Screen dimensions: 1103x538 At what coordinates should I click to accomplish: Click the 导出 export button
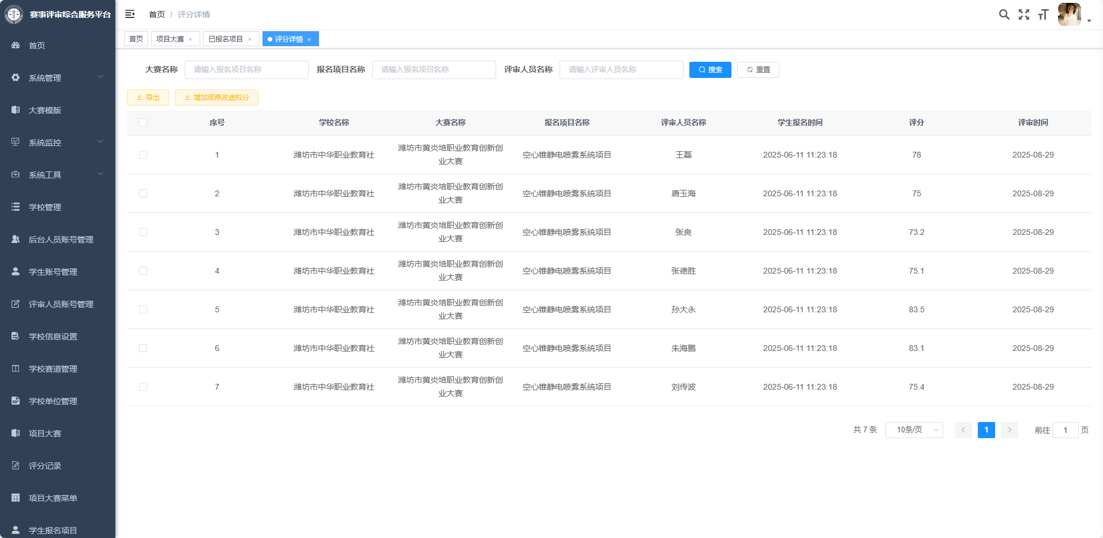[148, 98]
